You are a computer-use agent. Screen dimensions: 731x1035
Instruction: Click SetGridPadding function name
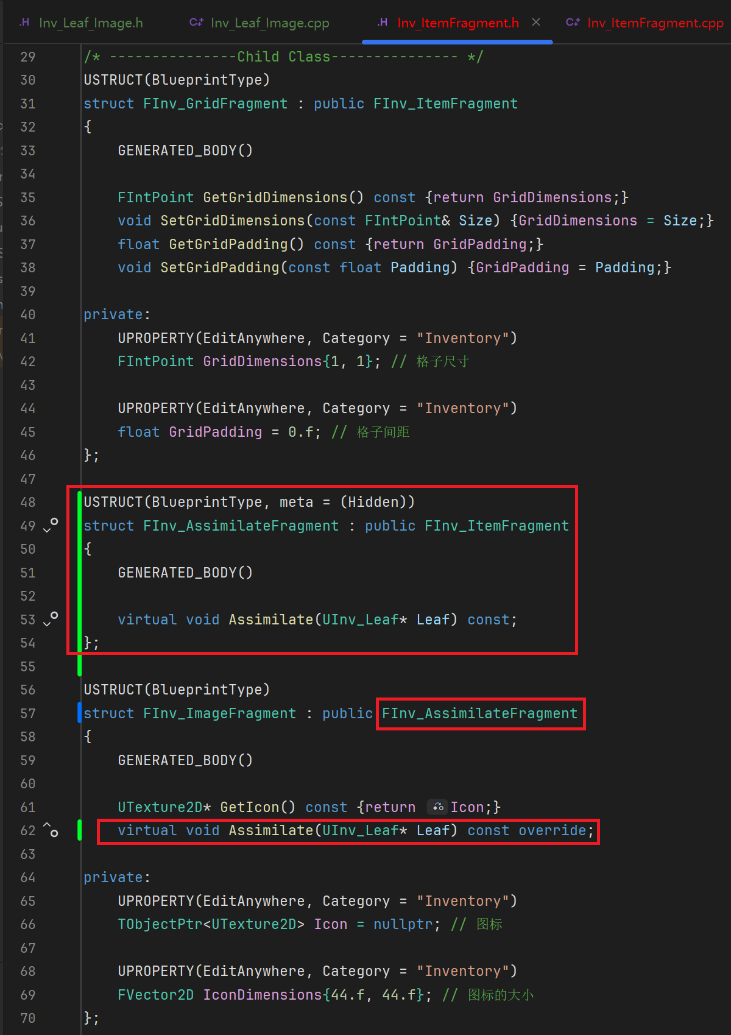(220, 267)
